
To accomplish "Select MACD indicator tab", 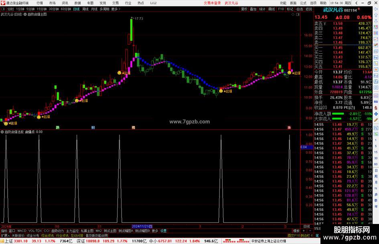I will (22, 231).
